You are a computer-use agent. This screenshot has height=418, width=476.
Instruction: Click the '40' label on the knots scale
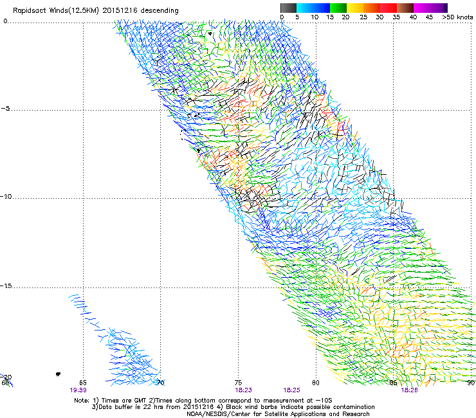pyautogui.click(x=413, y=17)
